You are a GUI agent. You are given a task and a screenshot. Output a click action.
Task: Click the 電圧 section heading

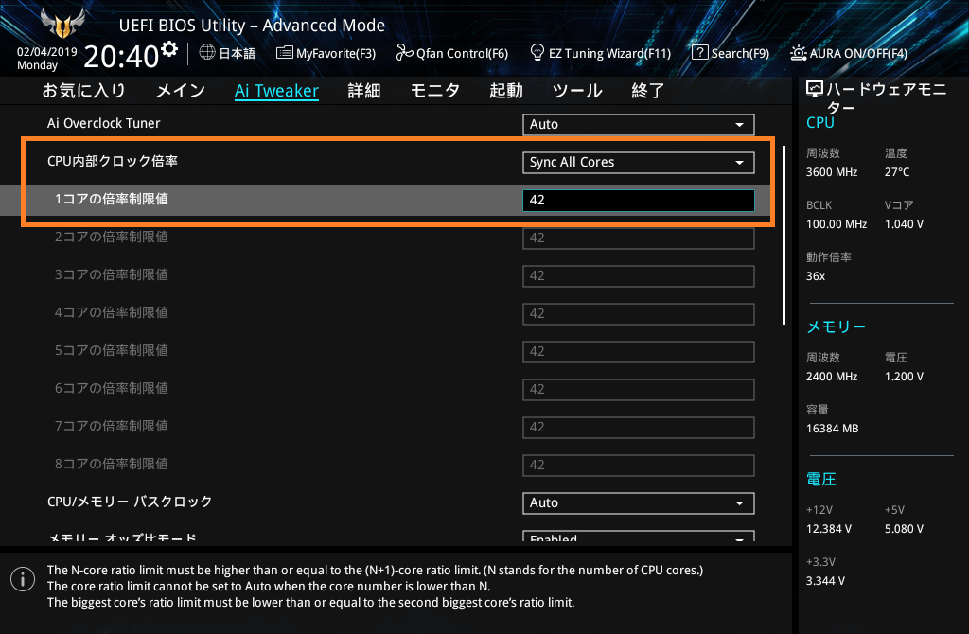[x=821, y=479]
